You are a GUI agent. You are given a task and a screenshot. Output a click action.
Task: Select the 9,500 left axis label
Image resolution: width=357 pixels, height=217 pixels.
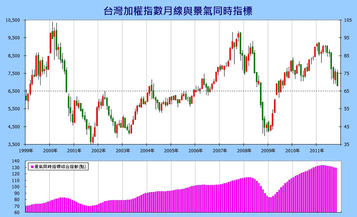coord(15,38)
